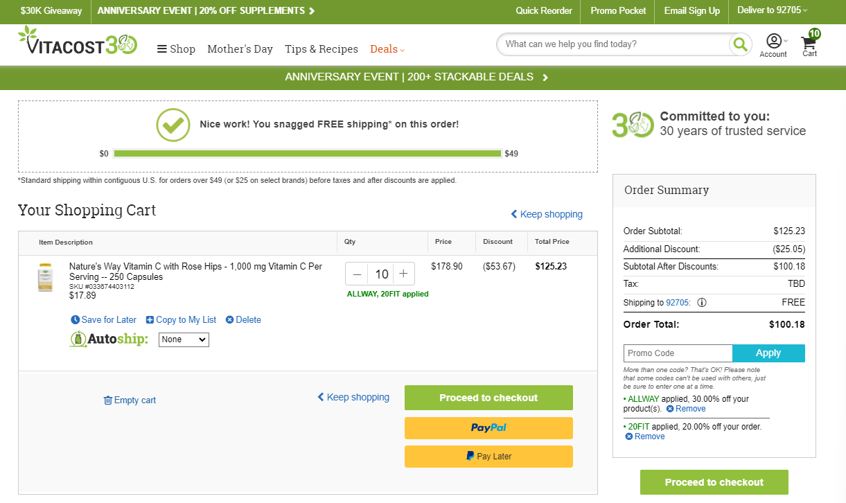
Task: Click the Additional Discount ($25.05) value
Action: (789, 249)
